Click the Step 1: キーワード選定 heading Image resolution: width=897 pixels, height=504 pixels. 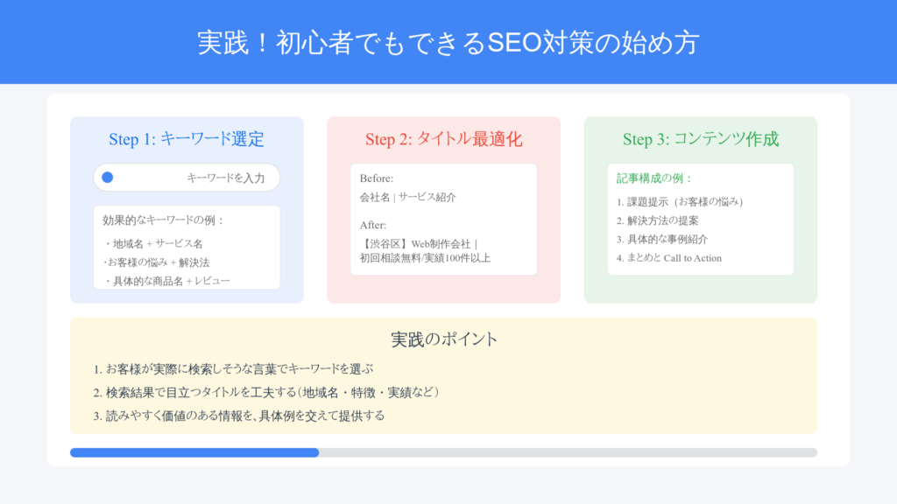tap(187, 139)
